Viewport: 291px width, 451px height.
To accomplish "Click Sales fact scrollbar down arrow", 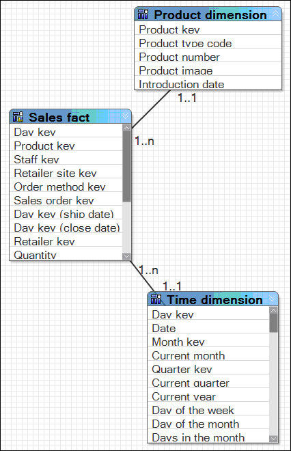I will [126, 256].
